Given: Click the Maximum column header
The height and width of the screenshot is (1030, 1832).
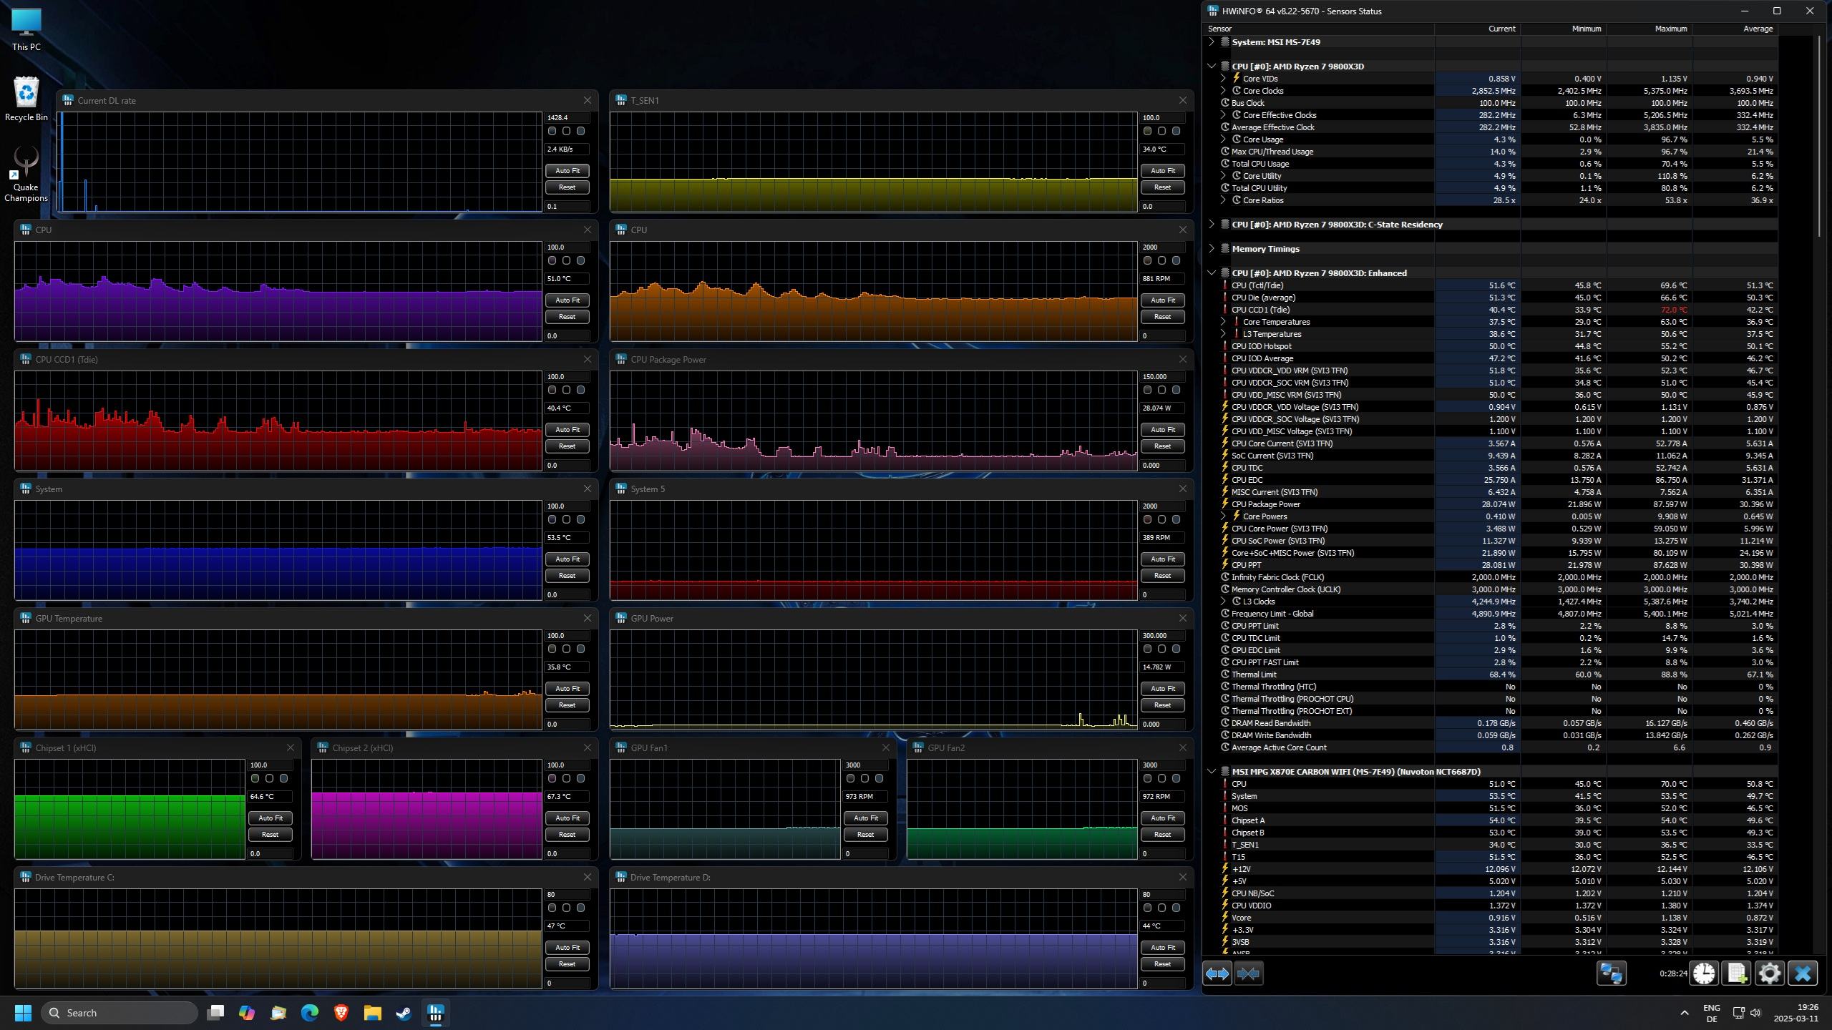Looking at the screenshot, I should (x=1650, y=29).
